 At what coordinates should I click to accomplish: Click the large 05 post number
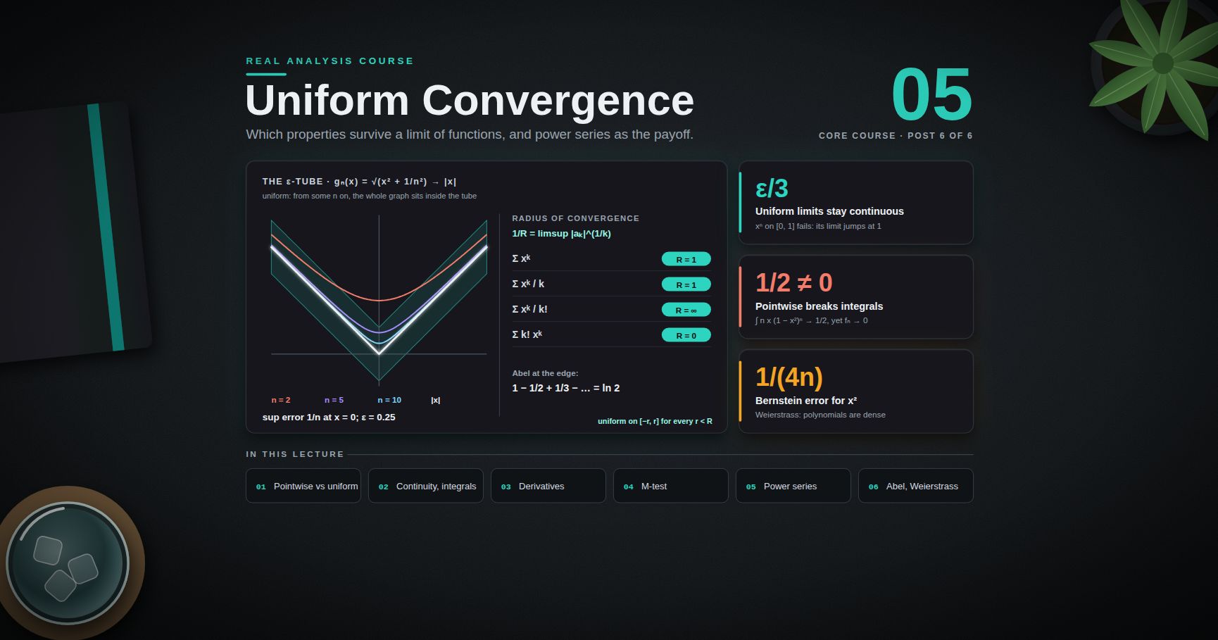[x=932, y=94]
